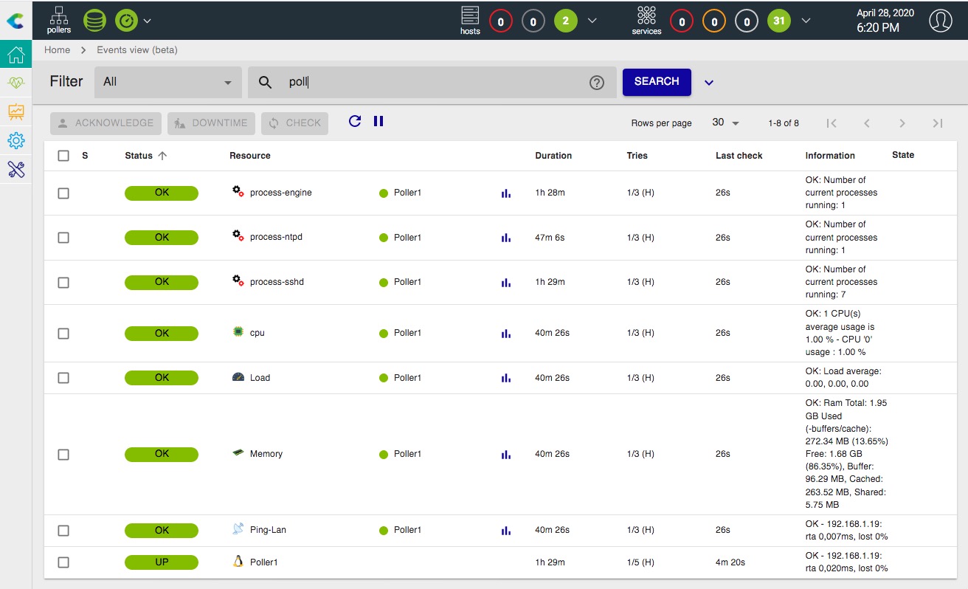Open the Reporting chart sidebar icon
Viewport: 968px width, 589px height.
pyautogui.click(x=15, y=112)
